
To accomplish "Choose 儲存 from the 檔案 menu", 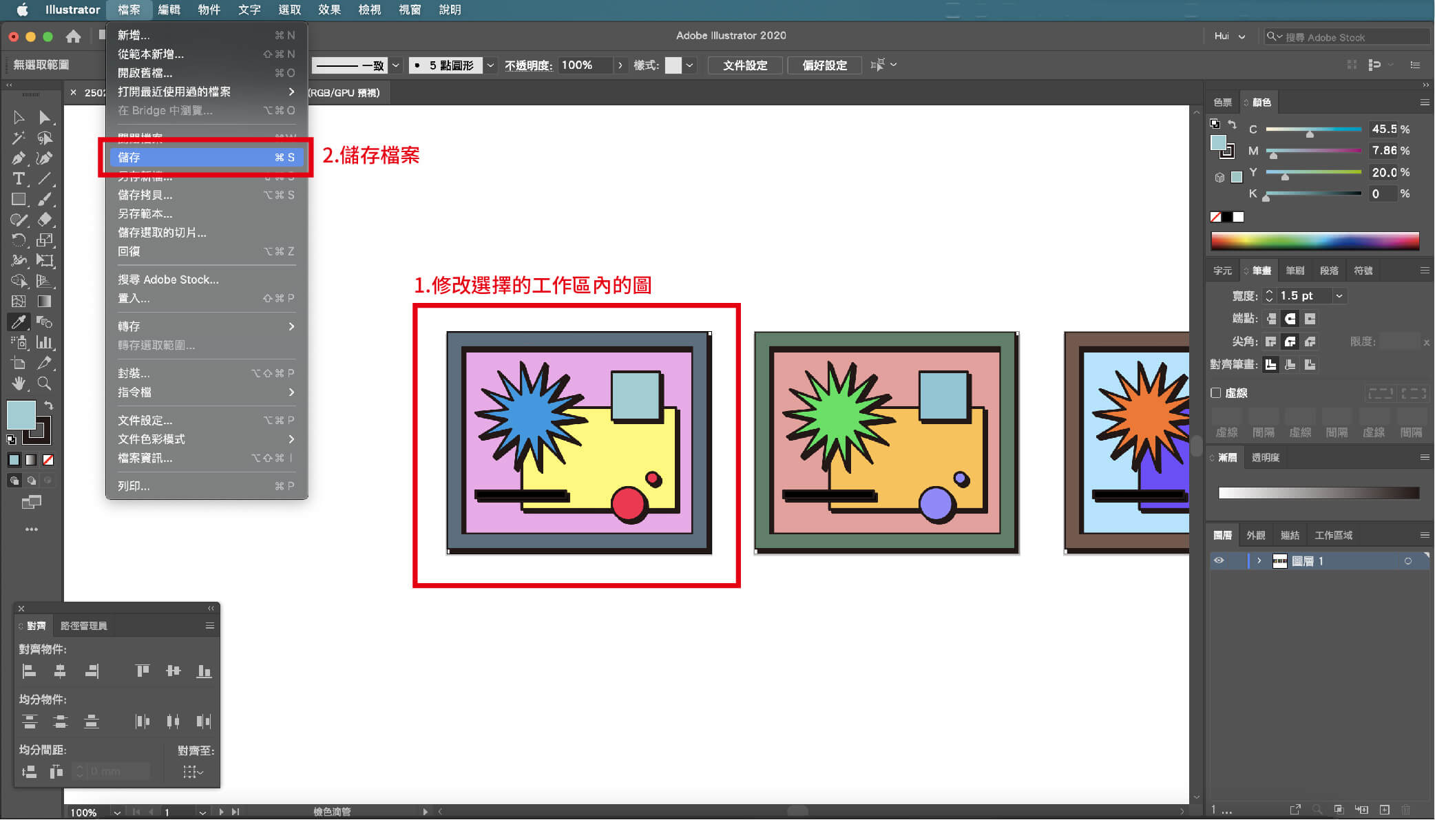I will pos(206,158).
